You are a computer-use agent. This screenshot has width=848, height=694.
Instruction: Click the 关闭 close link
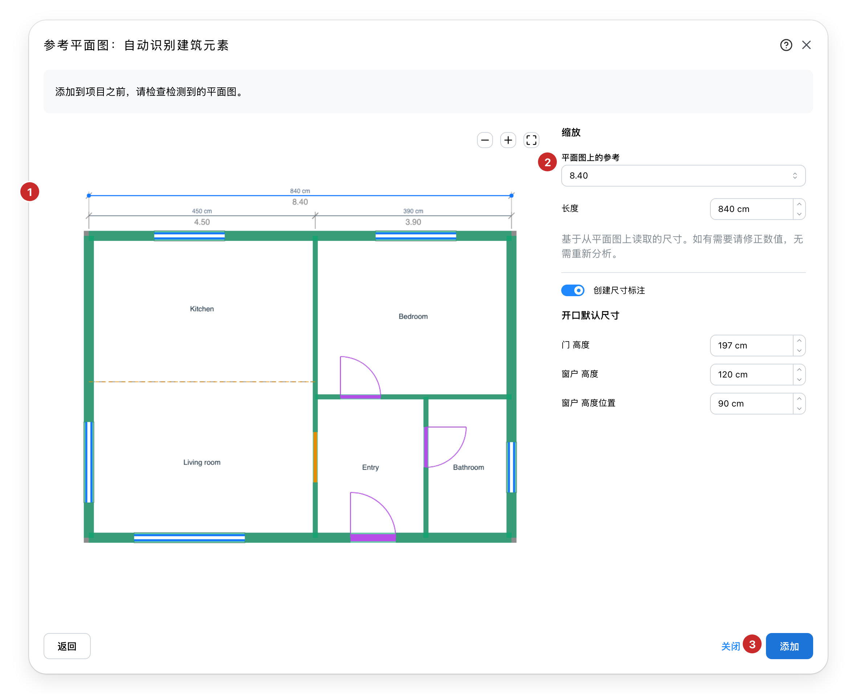click(730, 646)
